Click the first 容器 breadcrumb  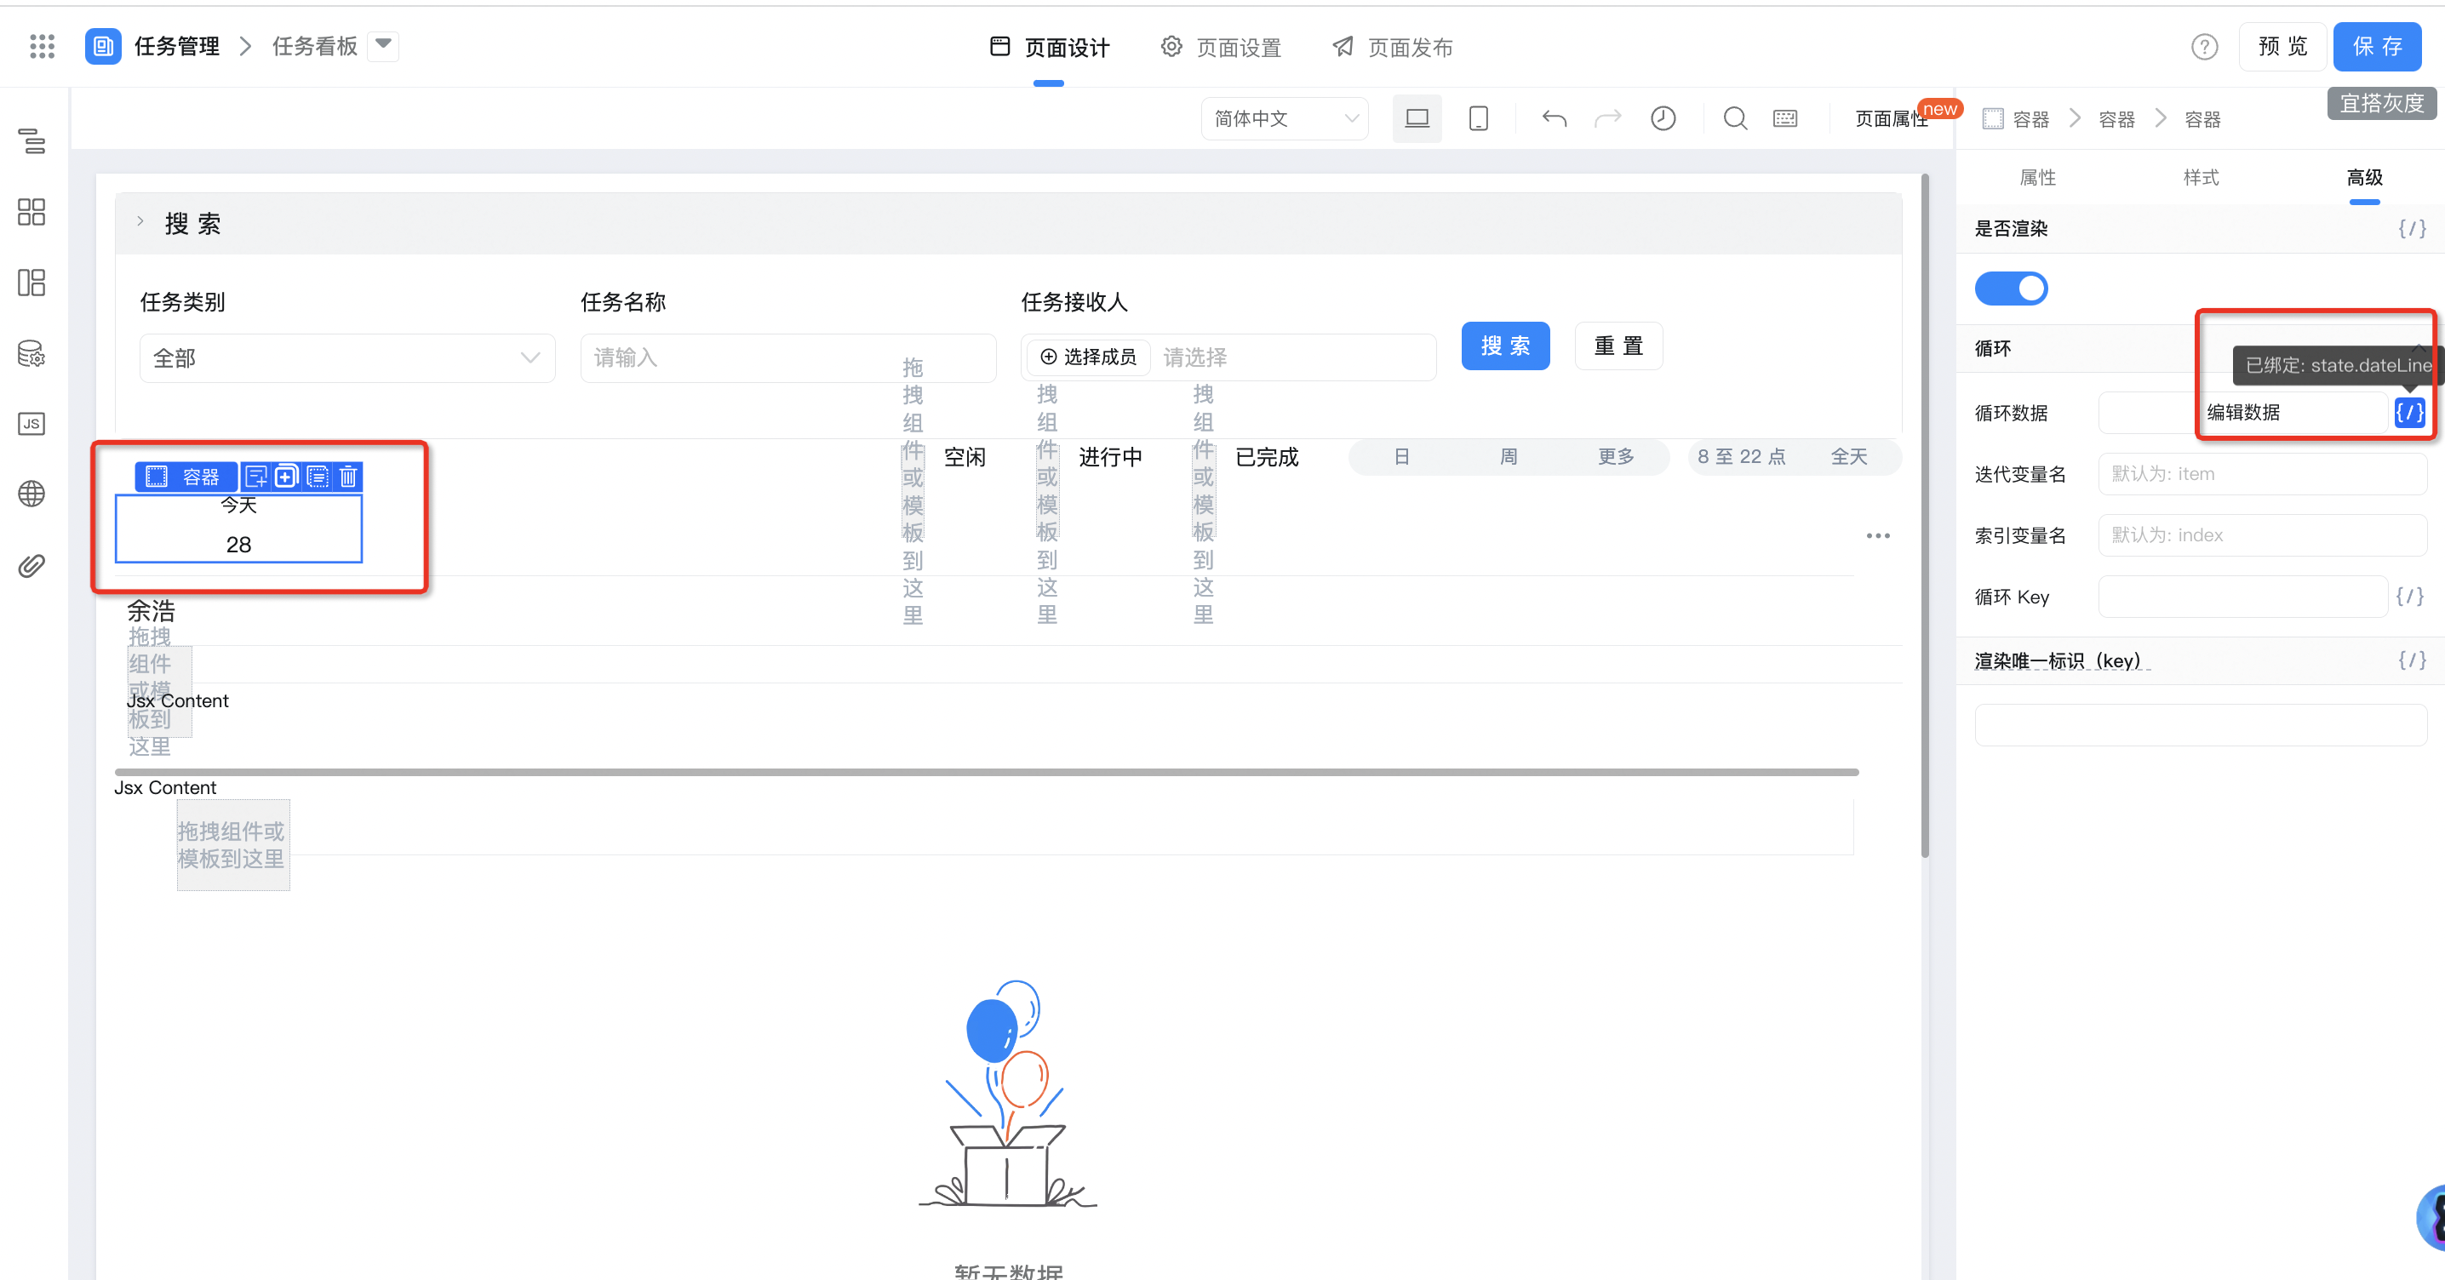(2016, 118)
